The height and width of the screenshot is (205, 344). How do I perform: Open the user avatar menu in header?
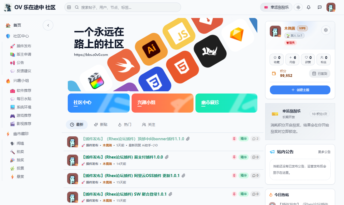[x=331, y=7]
